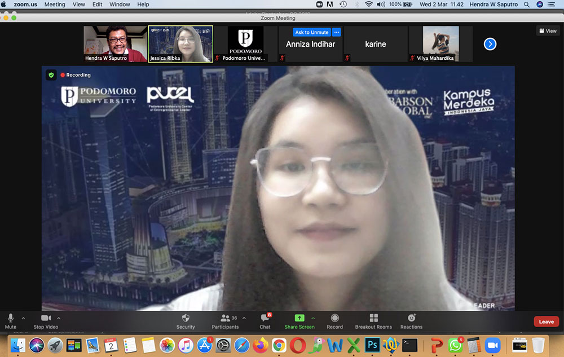Click the red Leave button
This screenshot has width=564, height=357.
click(546, 321)
